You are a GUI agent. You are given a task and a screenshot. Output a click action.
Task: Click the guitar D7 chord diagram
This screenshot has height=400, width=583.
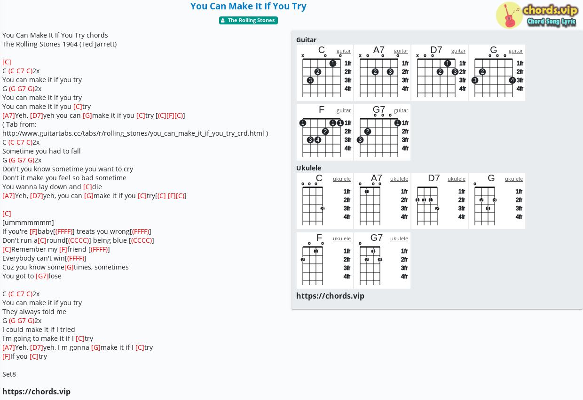tap(440, 73)
